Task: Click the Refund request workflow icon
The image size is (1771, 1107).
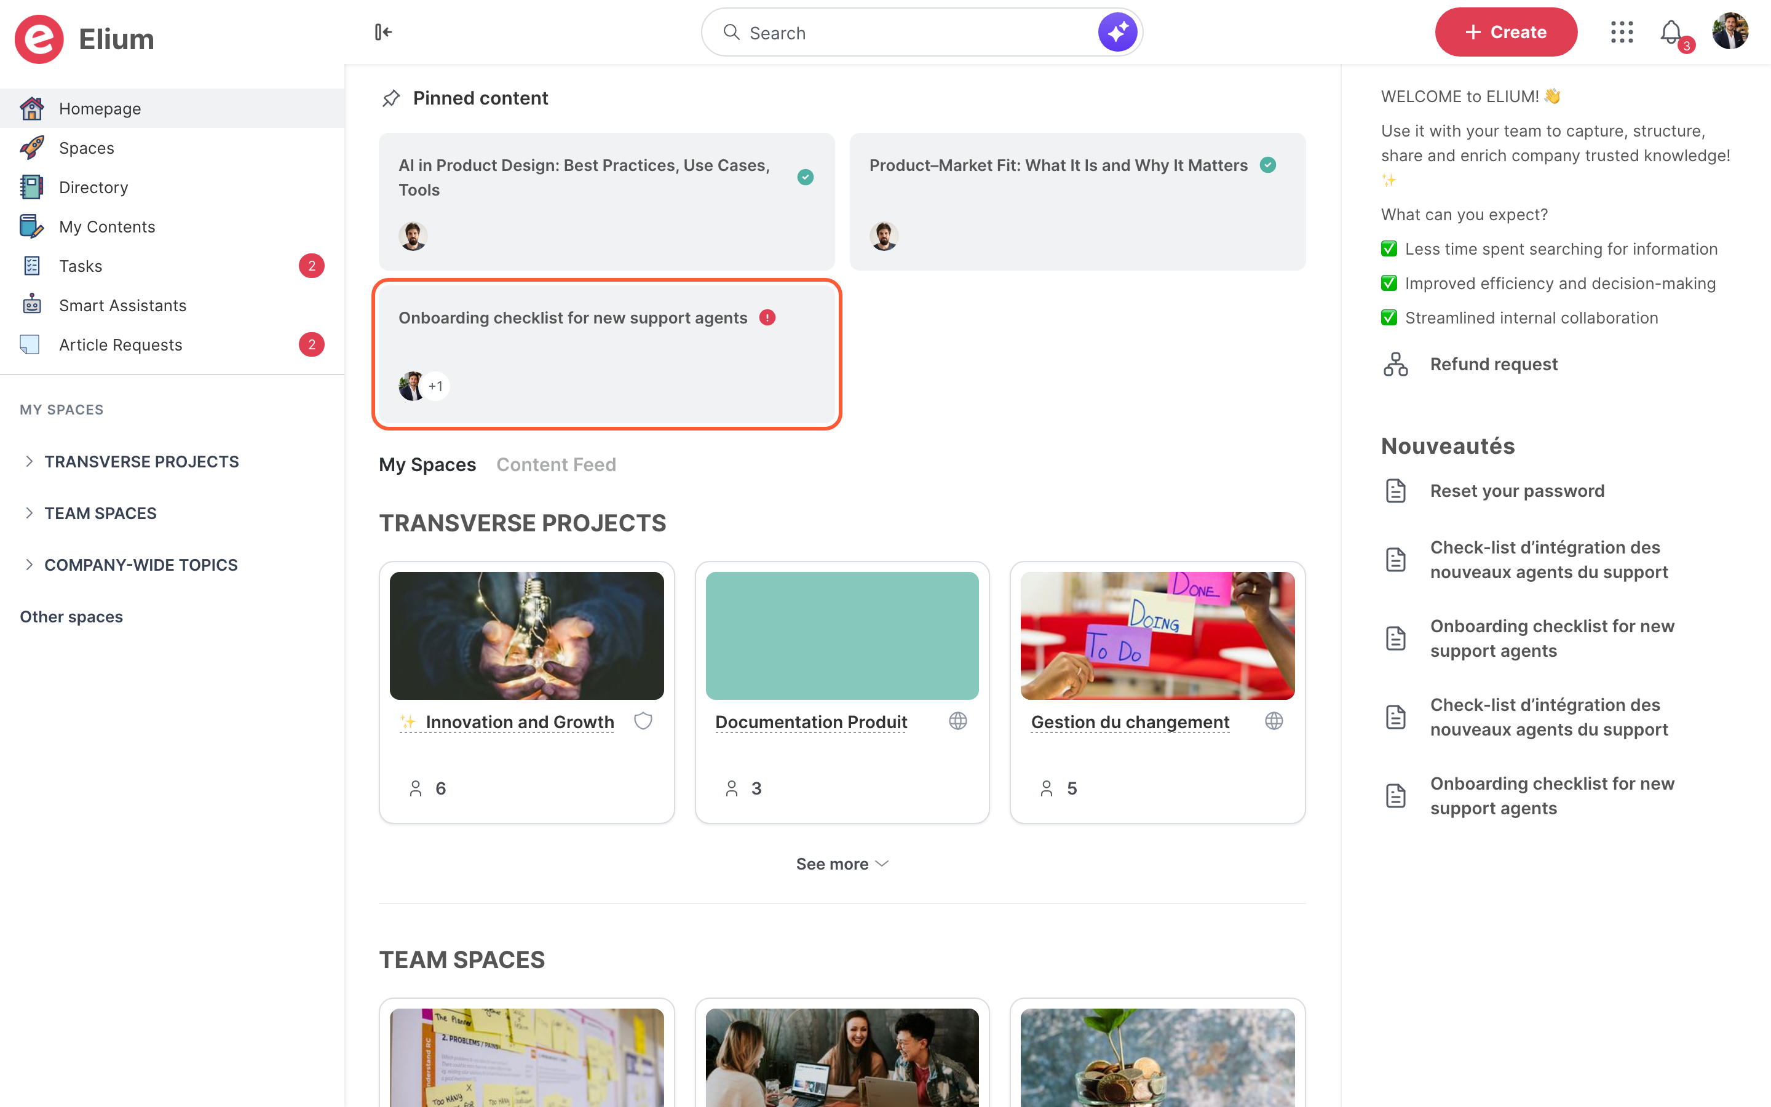Action: (1395, 364)
